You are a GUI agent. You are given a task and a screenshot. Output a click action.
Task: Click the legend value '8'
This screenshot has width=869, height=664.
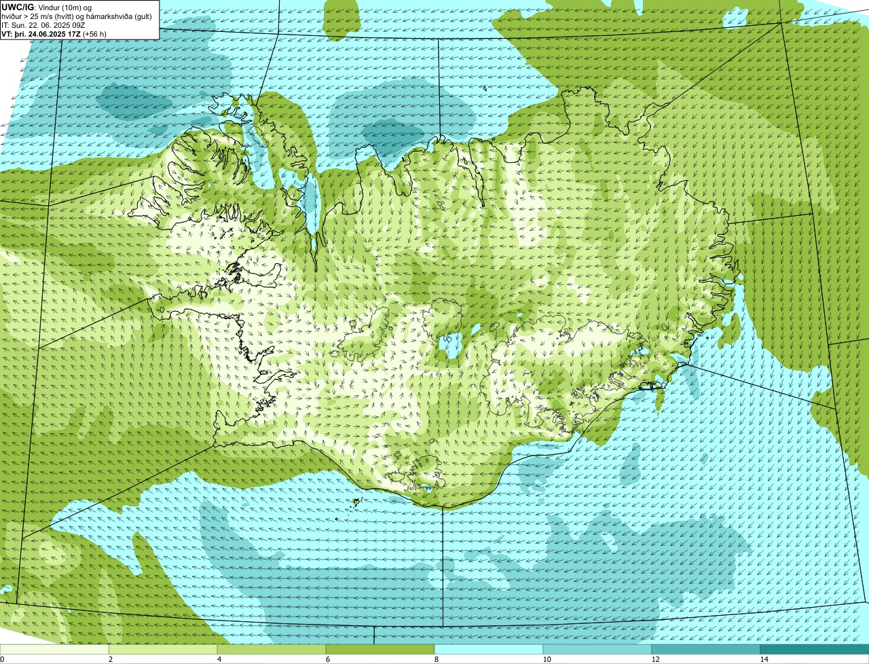(436, 659)
